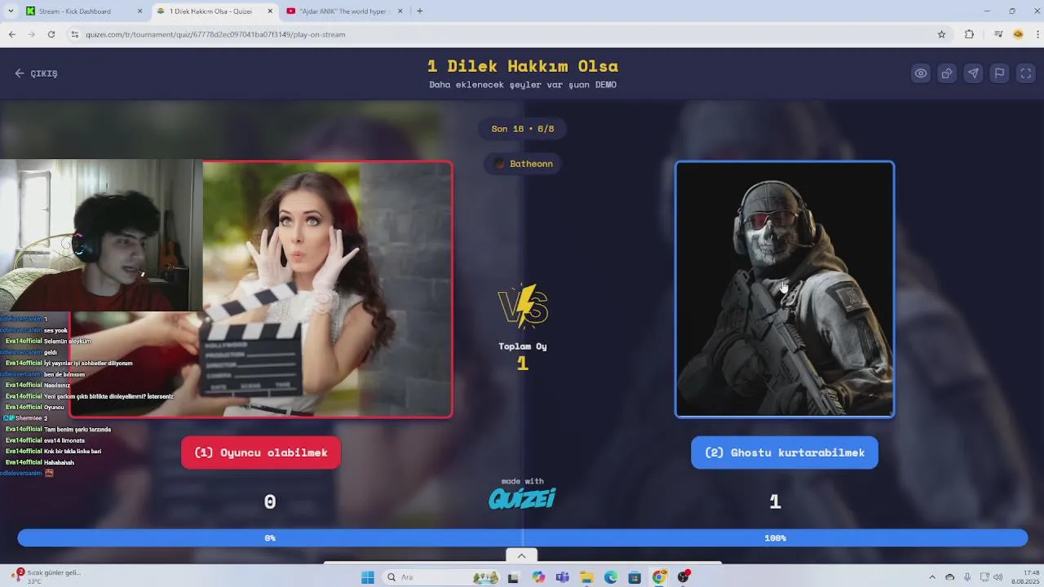
Task: Reload the page
Action: [x=51, y=34]
